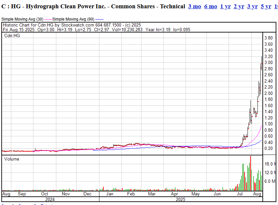The image size is (278, 205).
Task: Click the 6.0 M volume axis label
Action: click(270, 181)
